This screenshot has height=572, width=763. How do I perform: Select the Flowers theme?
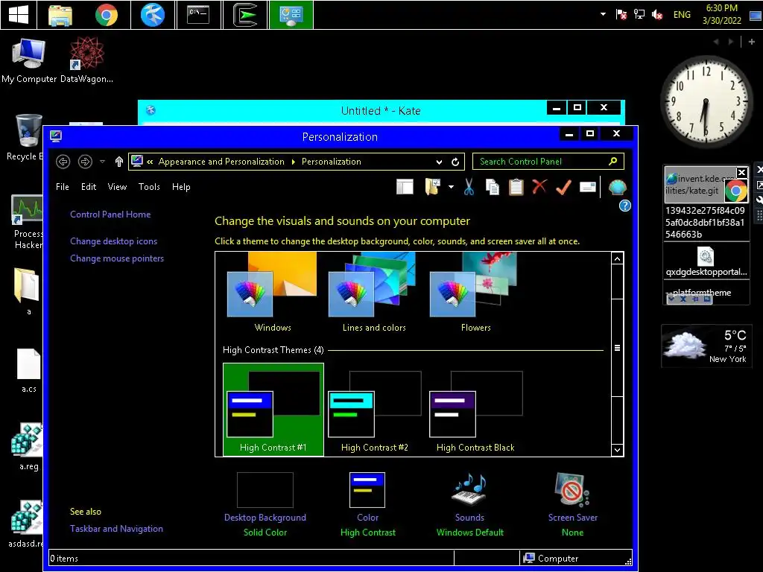click(475, 293)
